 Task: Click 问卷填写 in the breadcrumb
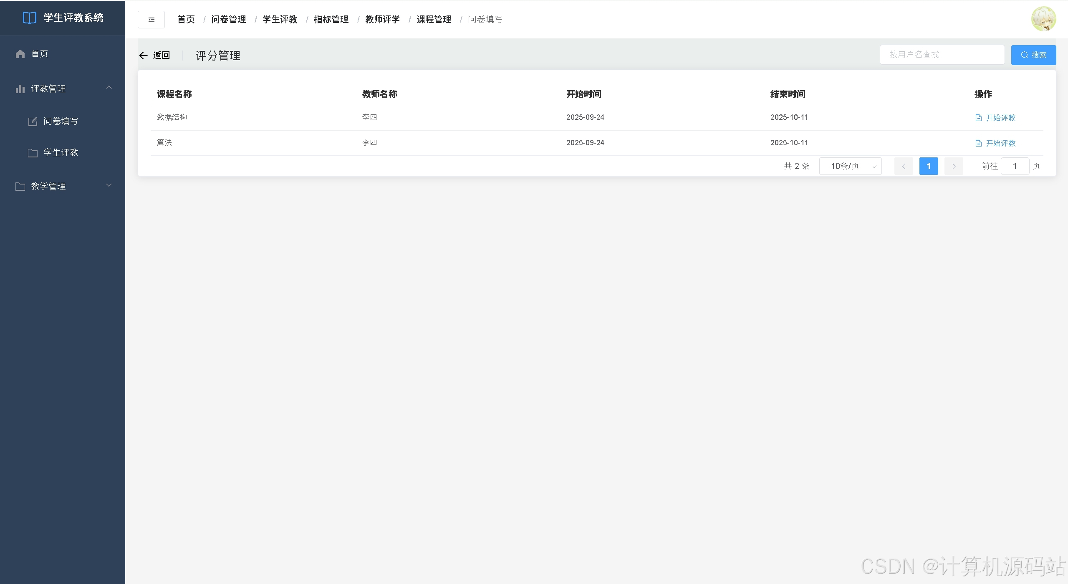pyautogui.click(x=485, y=20)
